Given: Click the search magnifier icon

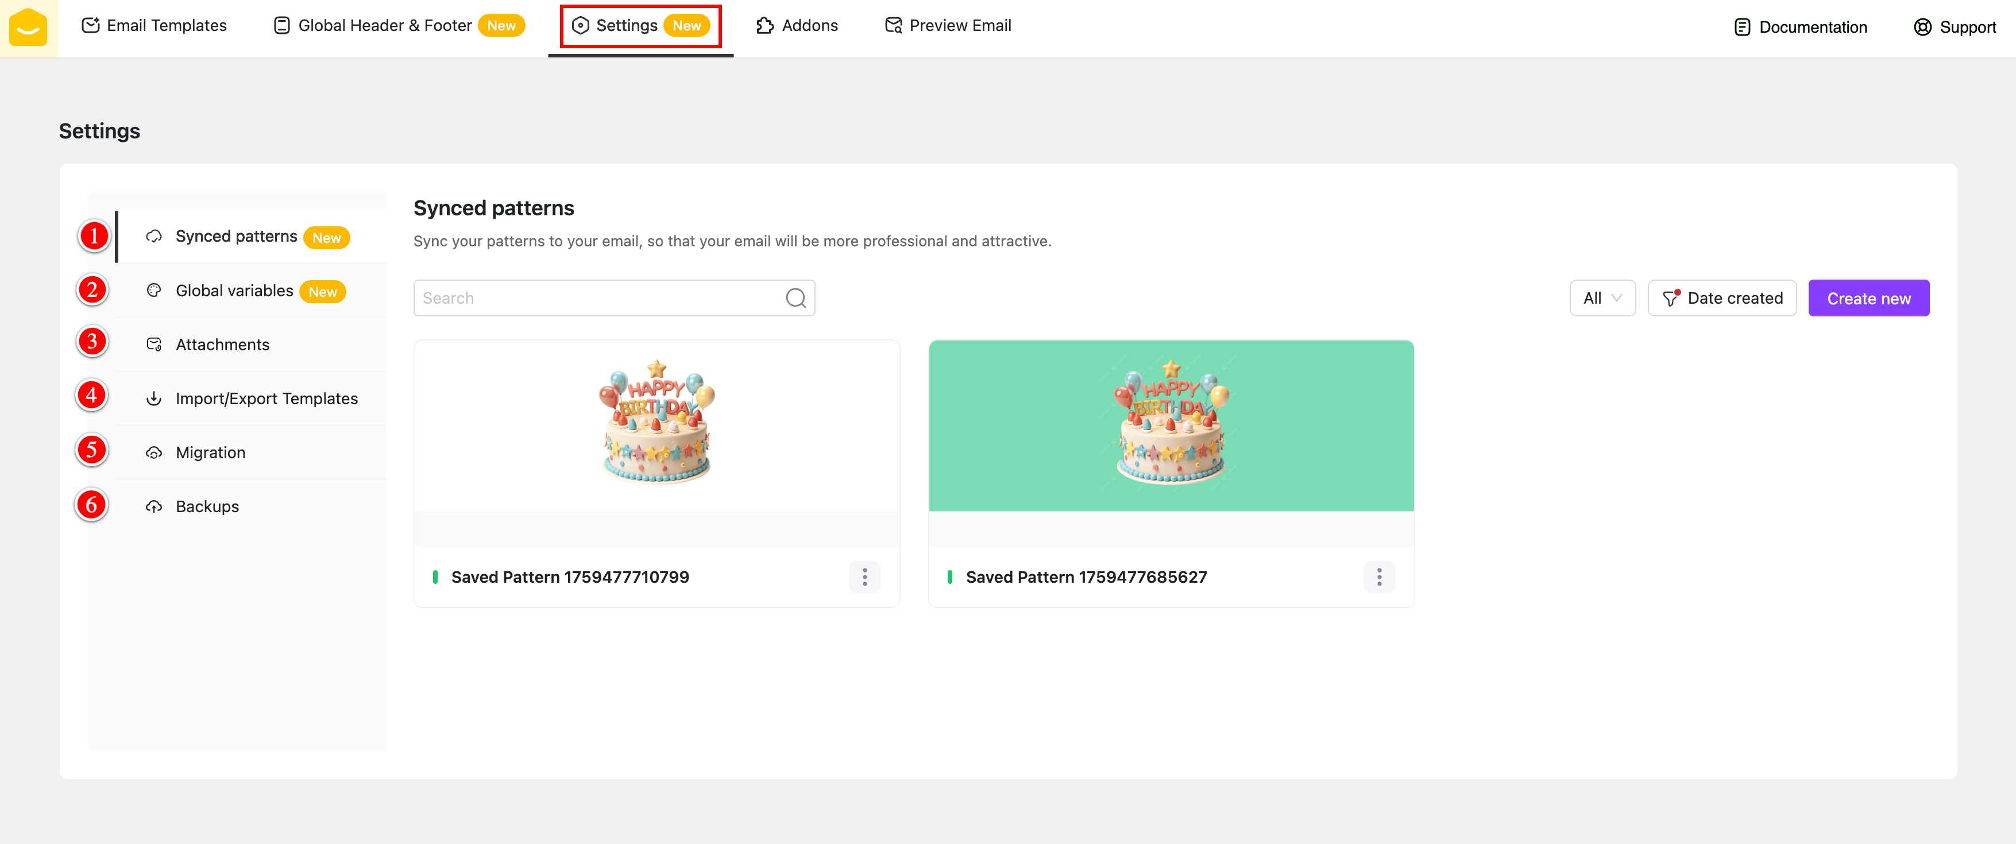Looking at the screenshot, I should 795,298.
